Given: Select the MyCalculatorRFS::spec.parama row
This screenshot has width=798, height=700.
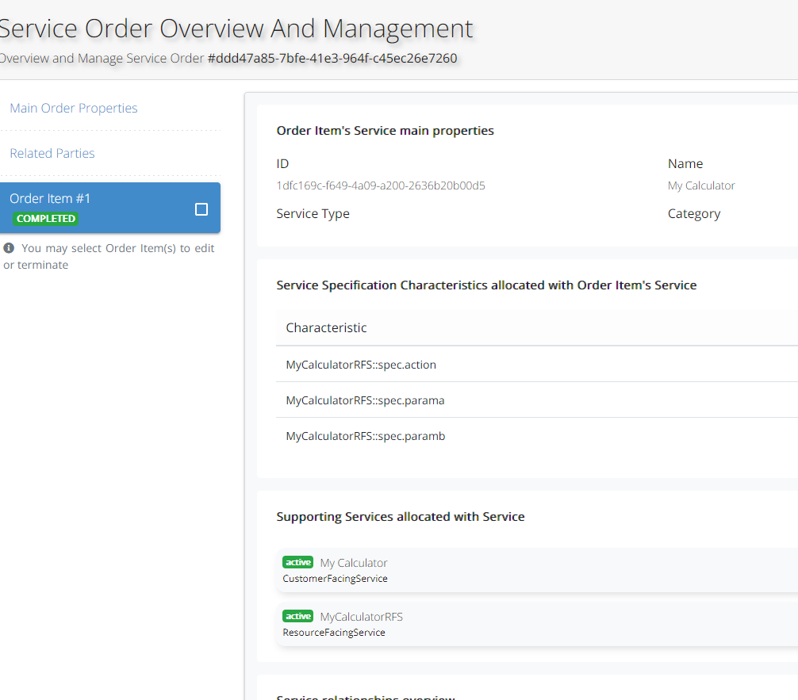Looking at the screenshot, I should click(365, 400).
